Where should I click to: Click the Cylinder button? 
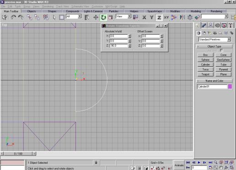point(205,64)
